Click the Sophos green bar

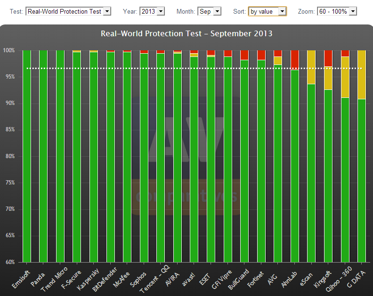click(144, 158)
